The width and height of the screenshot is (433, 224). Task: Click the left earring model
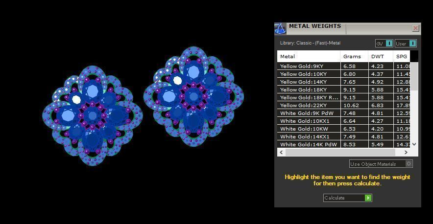coord(93,115)
